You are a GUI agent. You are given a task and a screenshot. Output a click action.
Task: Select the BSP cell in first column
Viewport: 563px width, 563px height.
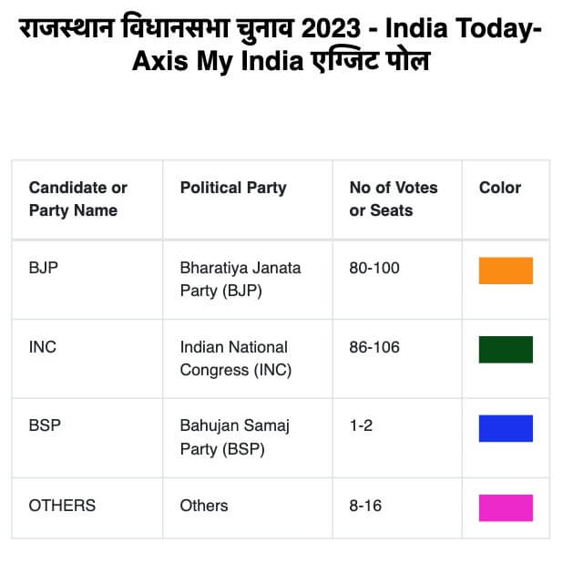click(x=45, y=425)
